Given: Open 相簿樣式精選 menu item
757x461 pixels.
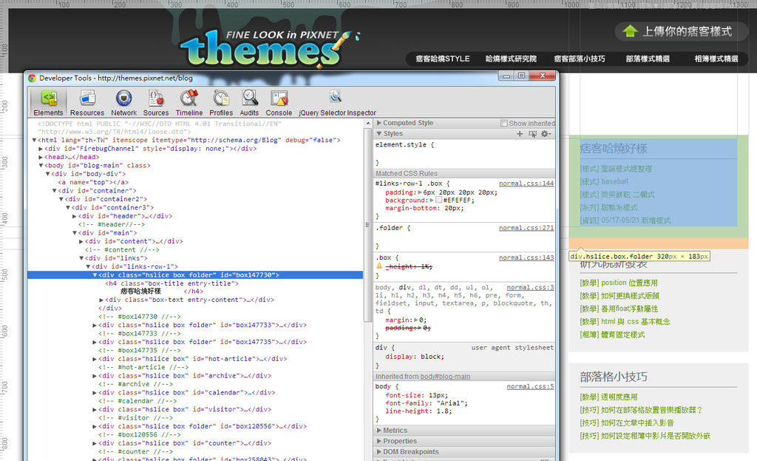Looking at the screenshot, I should pyautogui.click(x=716, y=59).
